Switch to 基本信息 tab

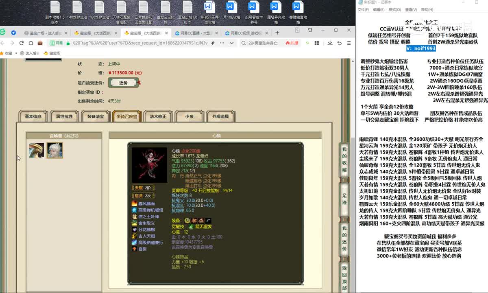coord(33,116)
